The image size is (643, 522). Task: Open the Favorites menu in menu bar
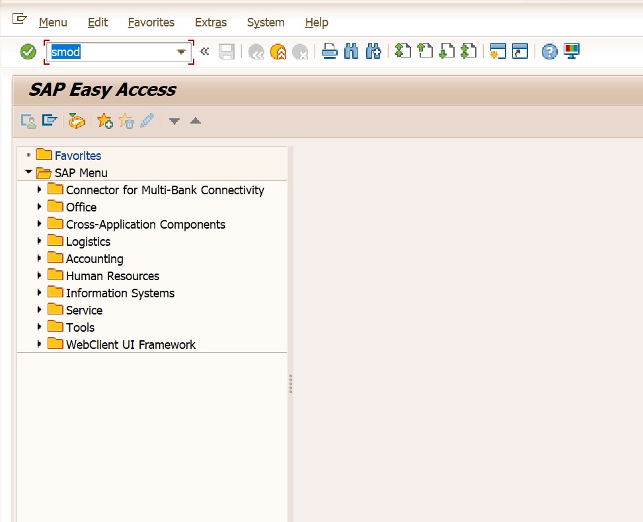click(x=151, y=22)
